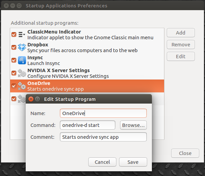Click the Startup Applications Preferences title bar

(102, 6)
